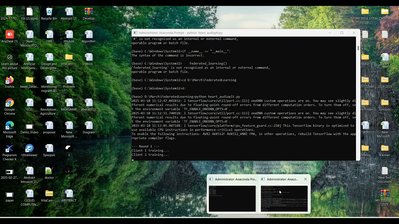Select the Synopsis icon next to UltraViewer
Viewport: 399px width, 224px height.
click(49, 150)
